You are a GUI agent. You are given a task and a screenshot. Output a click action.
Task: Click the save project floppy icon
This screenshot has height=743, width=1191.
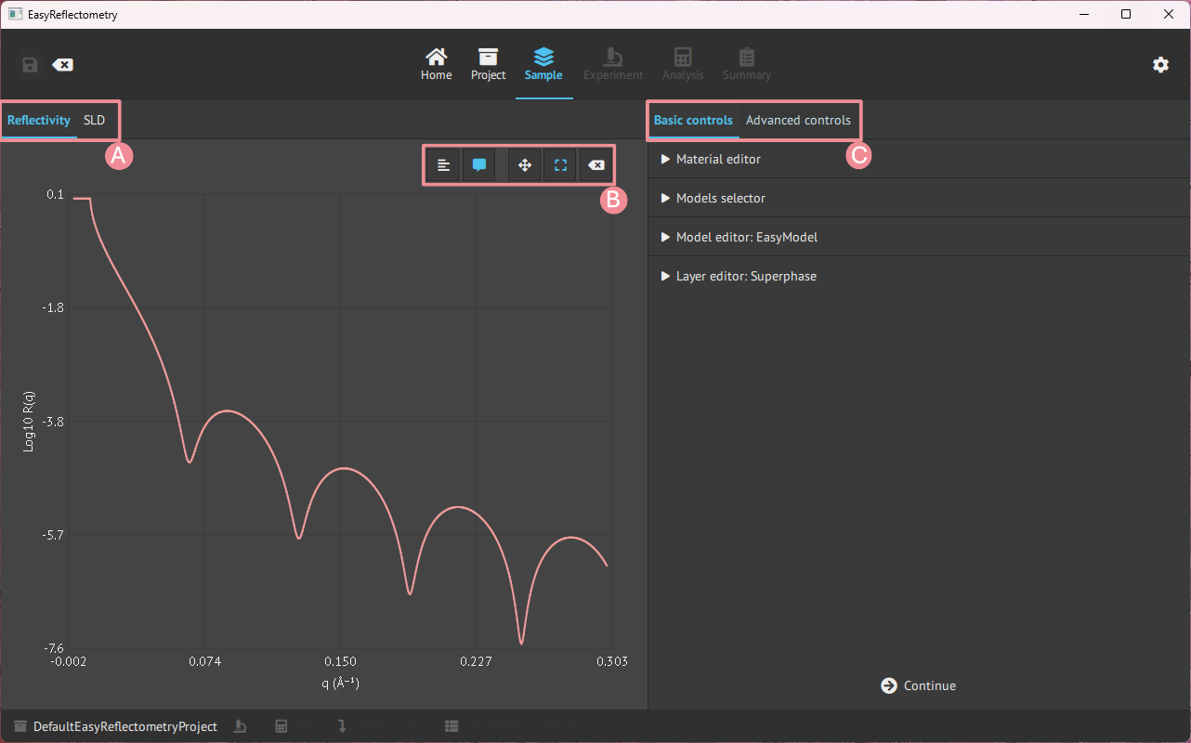[30, 65]
